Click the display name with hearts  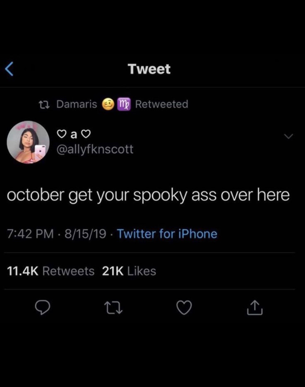[74, 134]
